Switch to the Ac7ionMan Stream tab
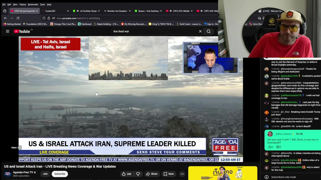This screenshot has width=321, height=180. [86, 11]
